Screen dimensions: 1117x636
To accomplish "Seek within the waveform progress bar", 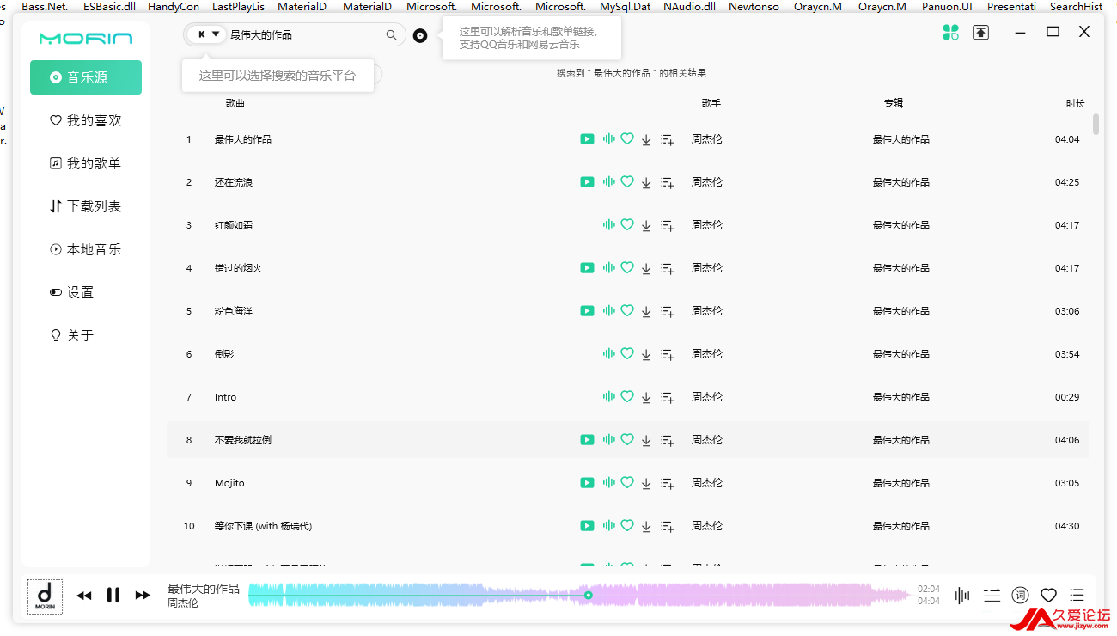I will 580,595.
